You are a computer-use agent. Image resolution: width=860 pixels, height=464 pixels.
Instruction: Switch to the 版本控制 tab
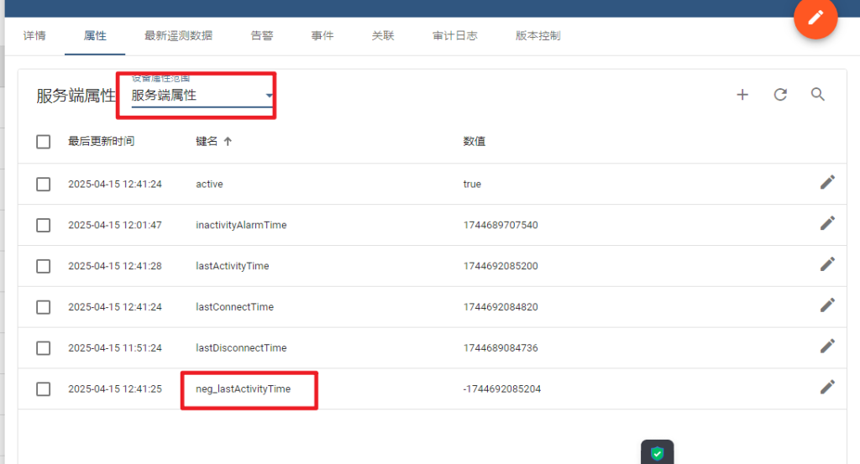coord(538,35)
